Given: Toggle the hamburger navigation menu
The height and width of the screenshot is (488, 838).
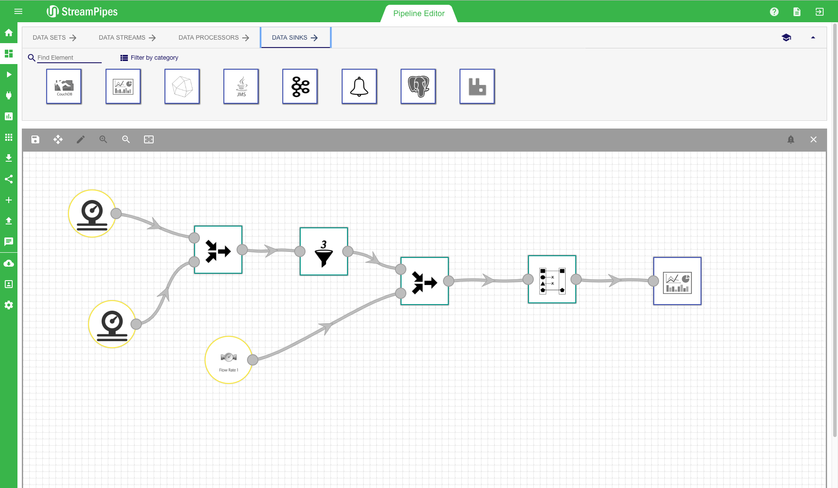Looking at the screenshot, I should click(18, 12).
